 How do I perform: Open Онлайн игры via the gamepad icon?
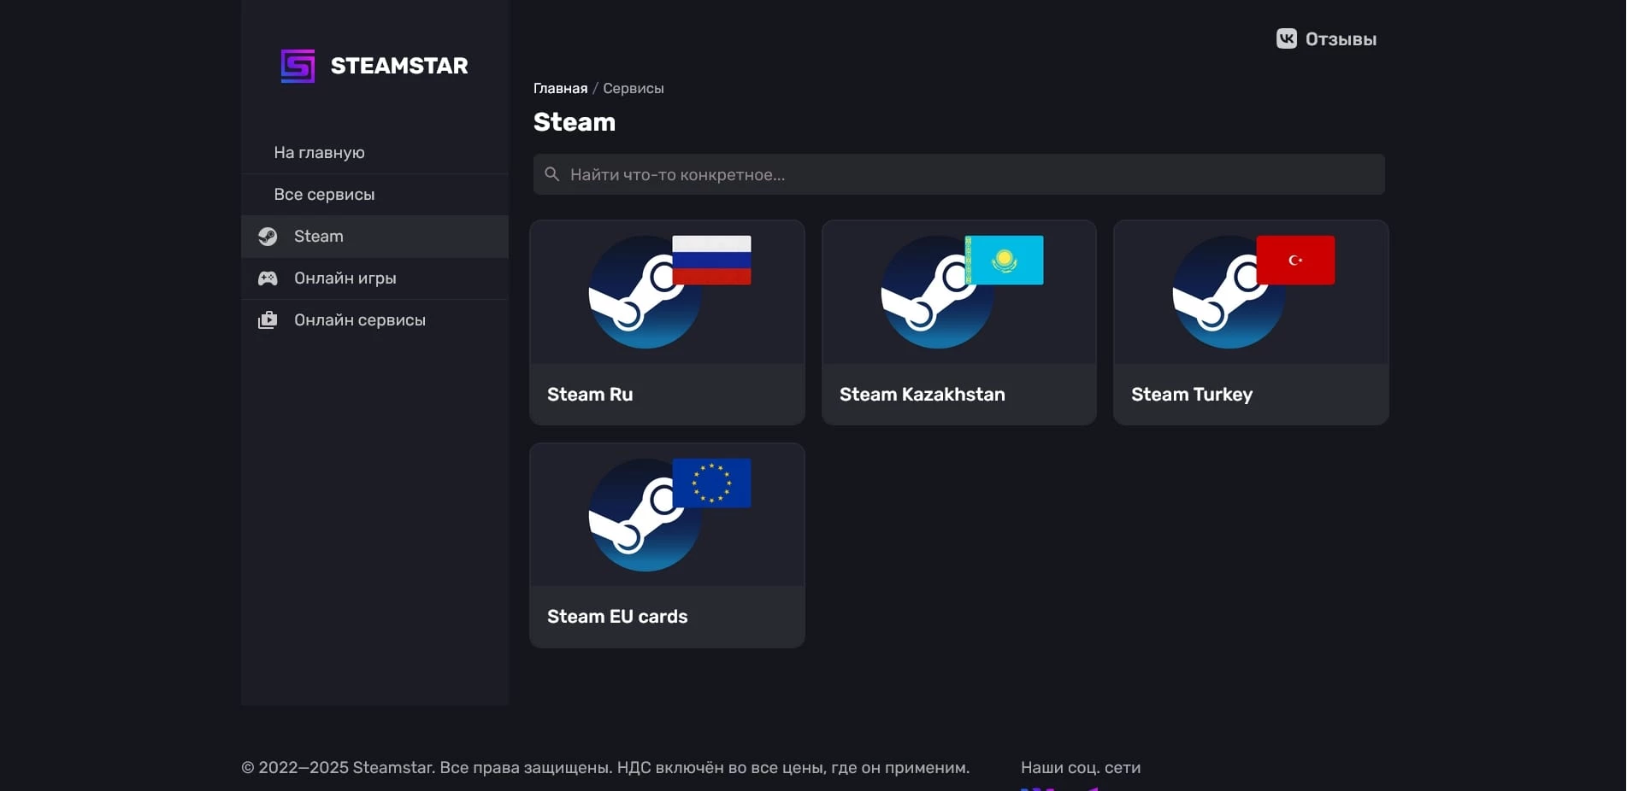(x=268, y=278)
